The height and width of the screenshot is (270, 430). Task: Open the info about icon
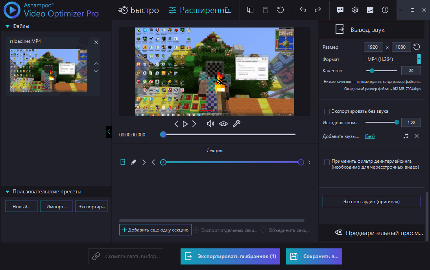click(385, 10)
